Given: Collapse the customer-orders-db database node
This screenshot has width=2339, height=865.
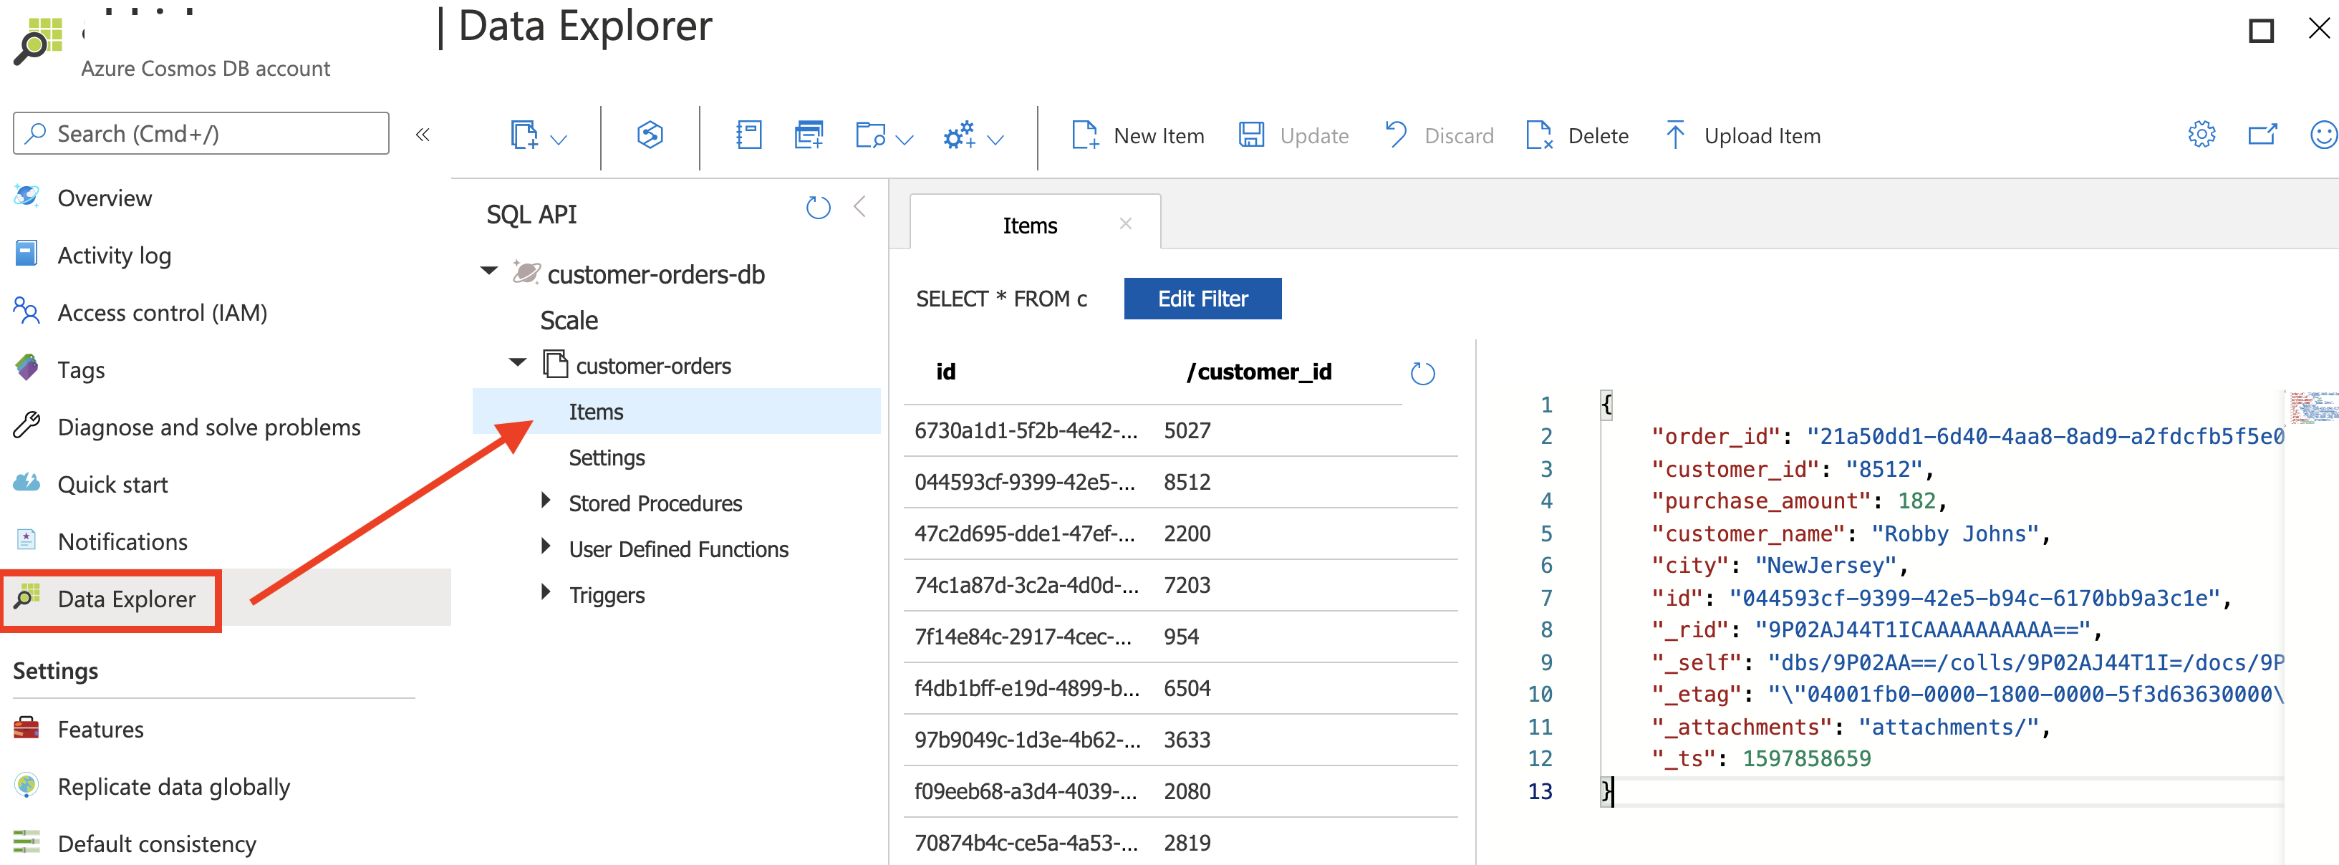Looking at the screenshot, I should [489, 271].
